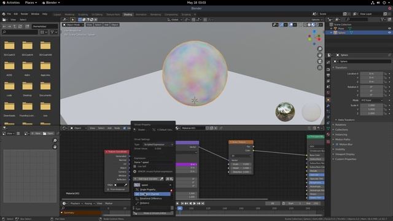
Task: Click the viewport pan hand gizmo
Action: click(x=319, y=55)
